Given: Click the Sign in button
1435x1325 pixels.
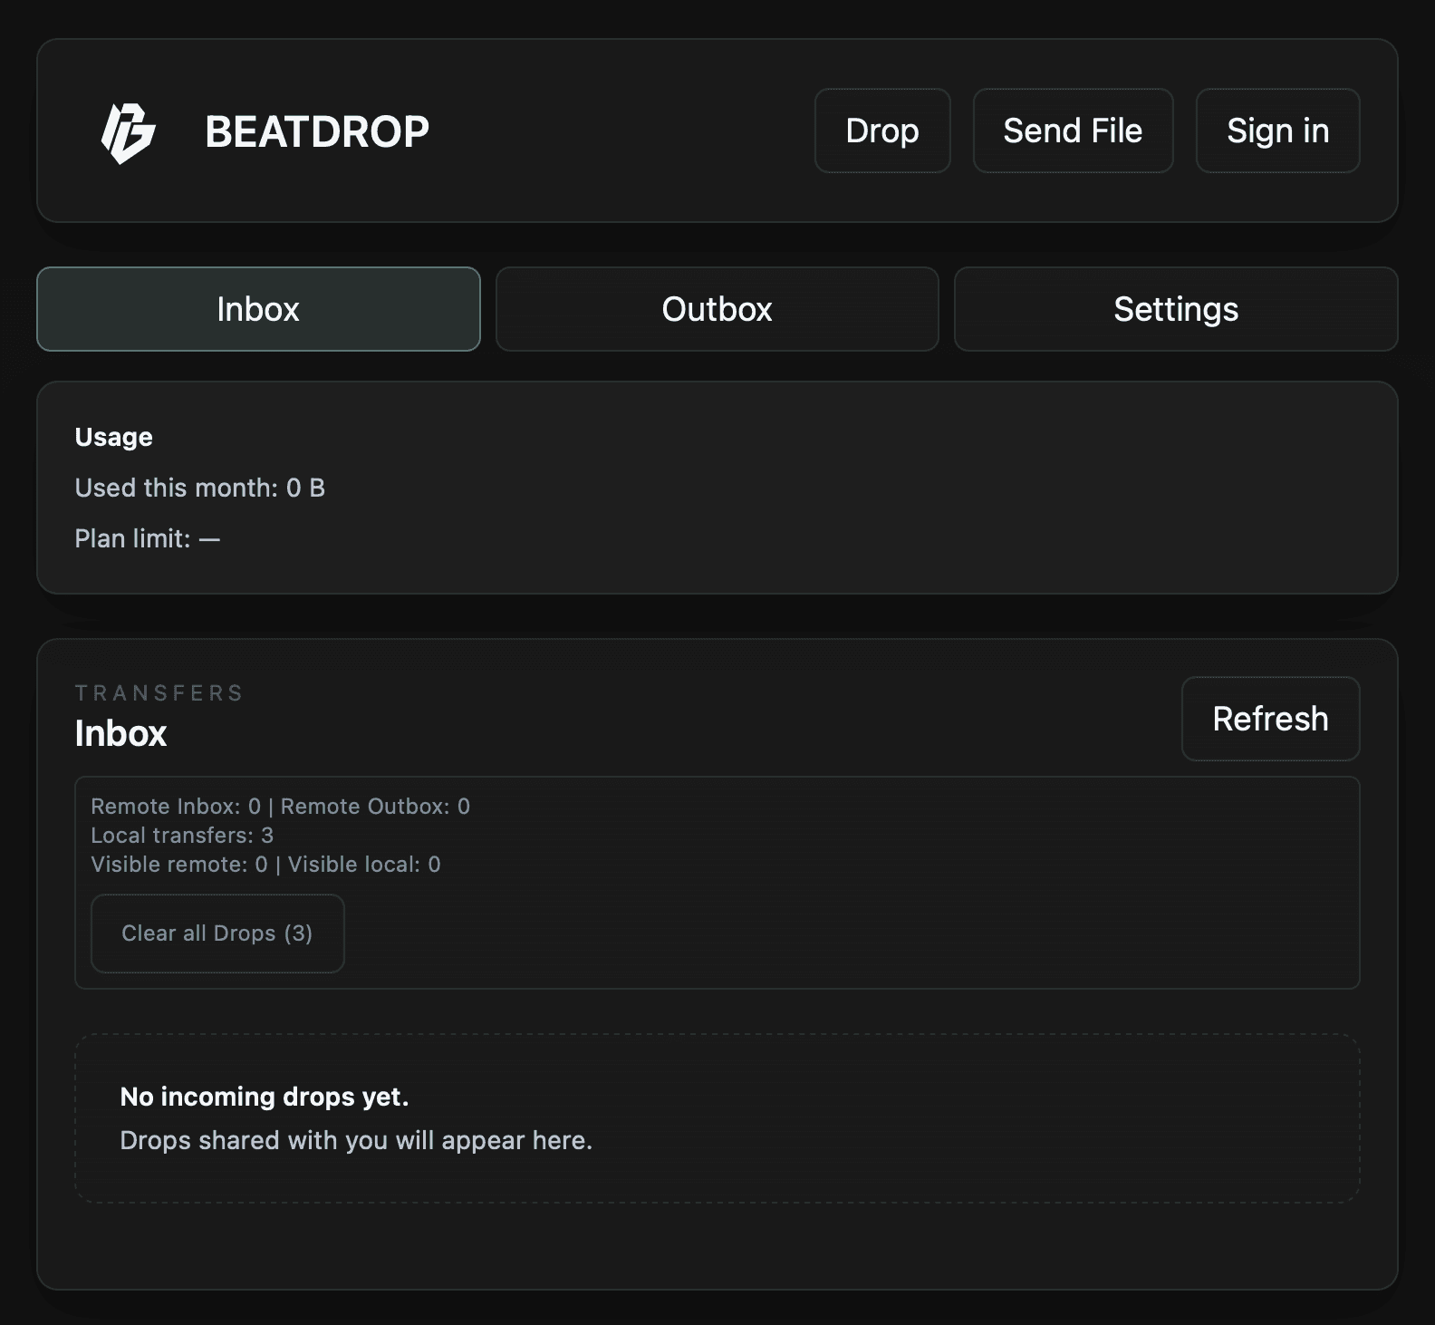Looking at the screenshot, I should (1277, 131).
